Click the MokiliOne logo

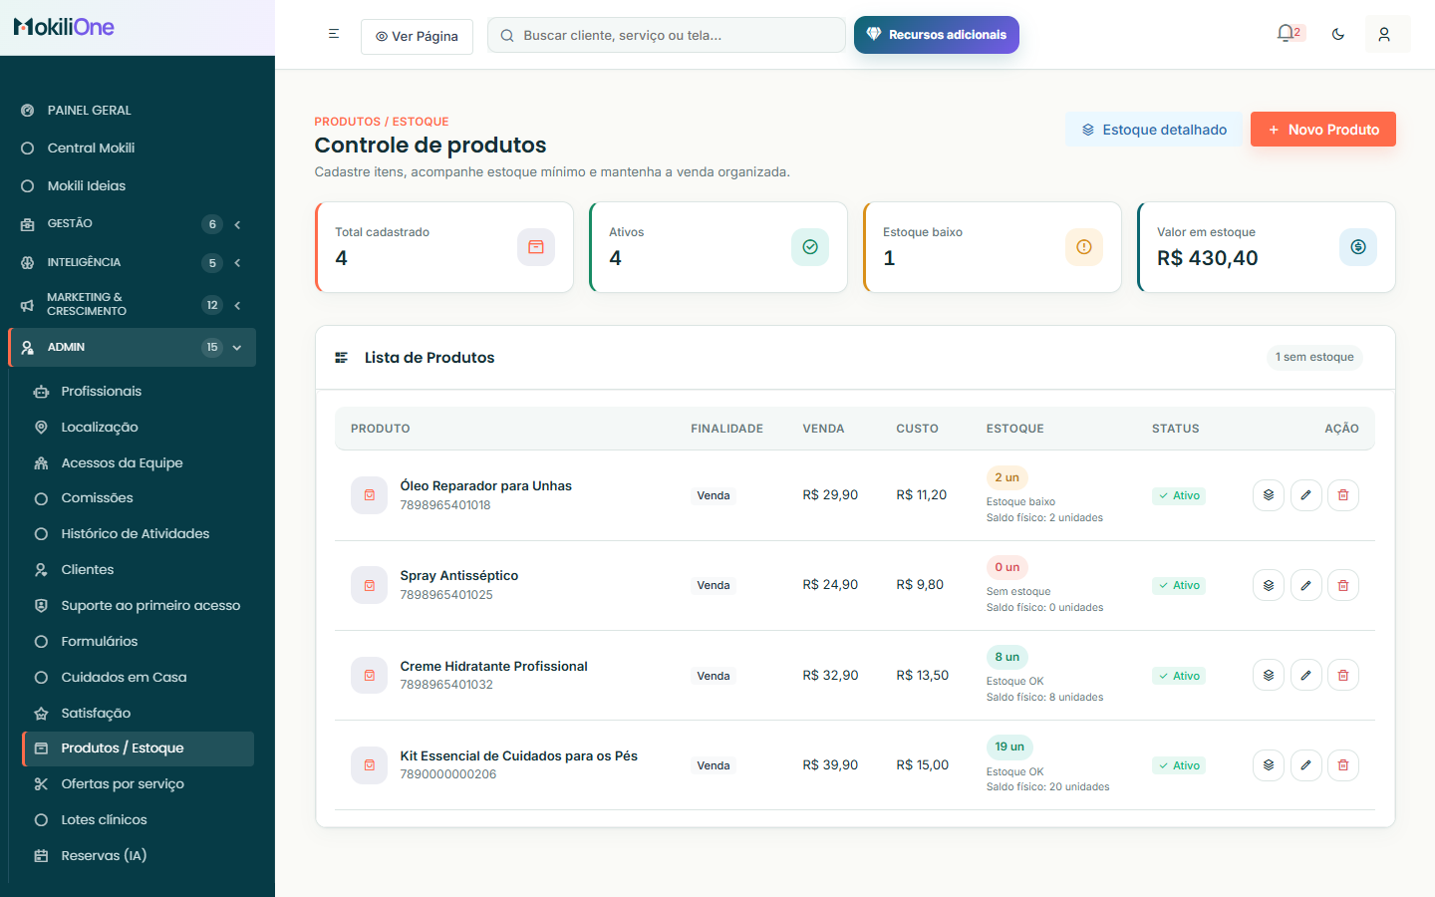pyautogui.click(x=64, y=27)
